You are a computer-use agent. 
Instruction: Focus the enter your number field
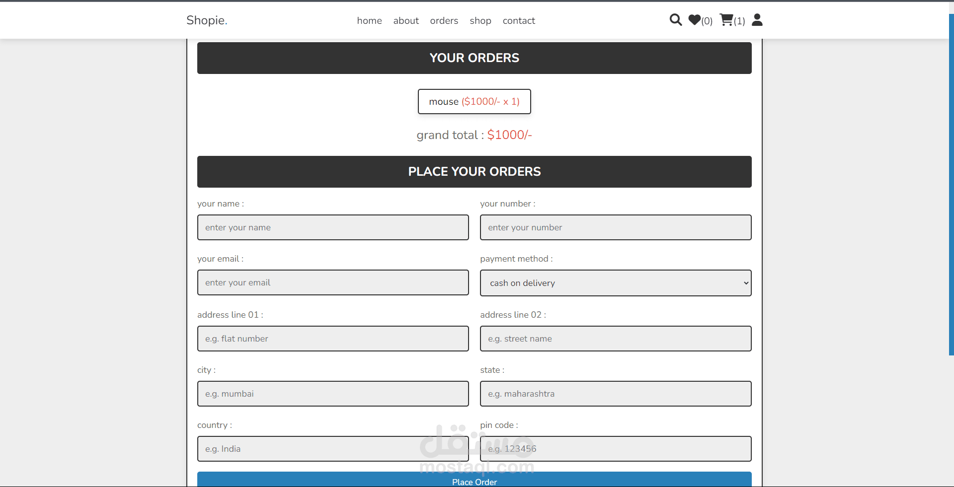[x=616, y=227]
